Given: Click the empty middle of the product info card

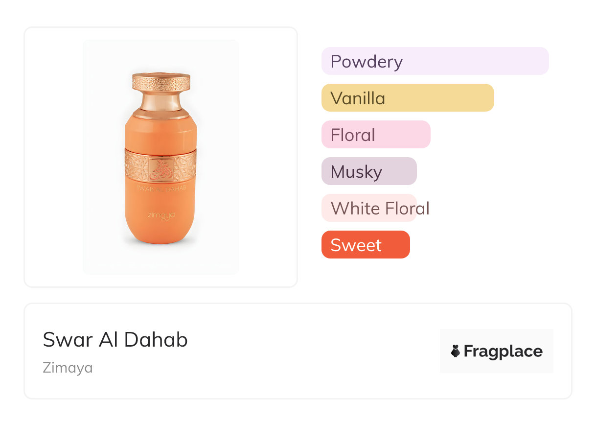Looking at the screenshot, I should tap(313, 351).
